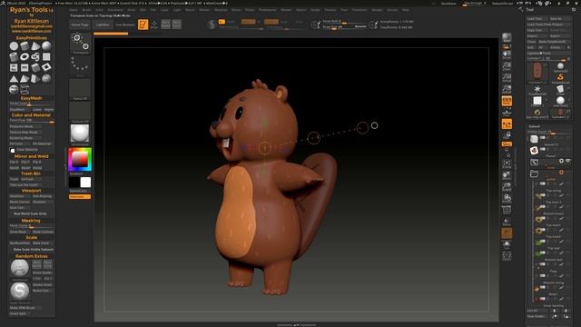Add the Helix spiral primitive
Image resolution: width=581 pixels, height=327 pixels.
[x=35, y=56]
